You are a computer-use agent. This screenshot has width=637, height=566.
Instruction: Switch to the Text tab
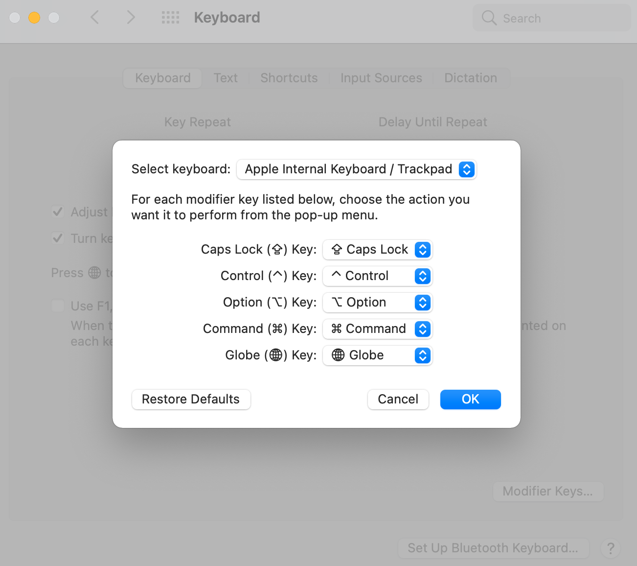226,78
